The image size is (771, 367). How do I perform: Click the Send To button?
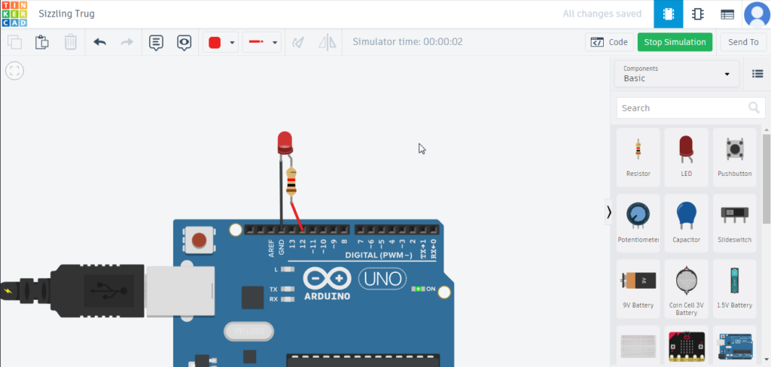(743, 42)
